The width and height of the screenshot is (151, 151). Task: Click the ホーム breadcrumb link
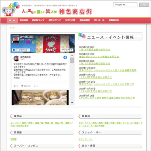pos(12,27)
